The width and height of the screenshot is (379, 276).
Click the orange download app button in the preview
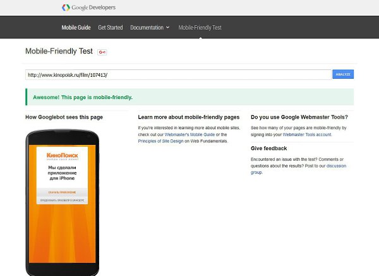coord(62,192)
